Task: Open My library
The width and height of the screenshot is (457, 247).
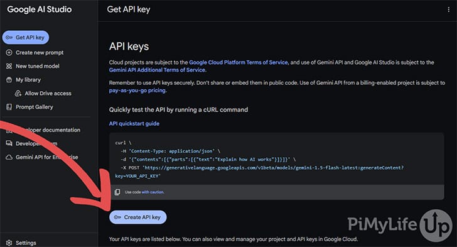Action: point(28,80)
